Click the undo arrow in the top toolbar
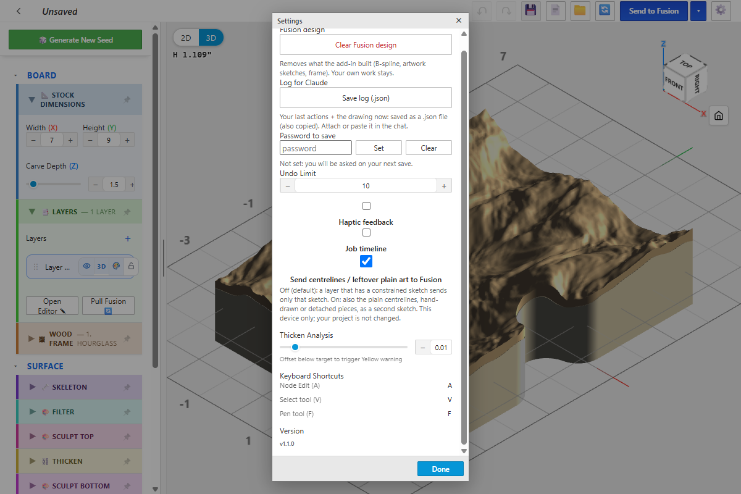 [x=482, y=10]
